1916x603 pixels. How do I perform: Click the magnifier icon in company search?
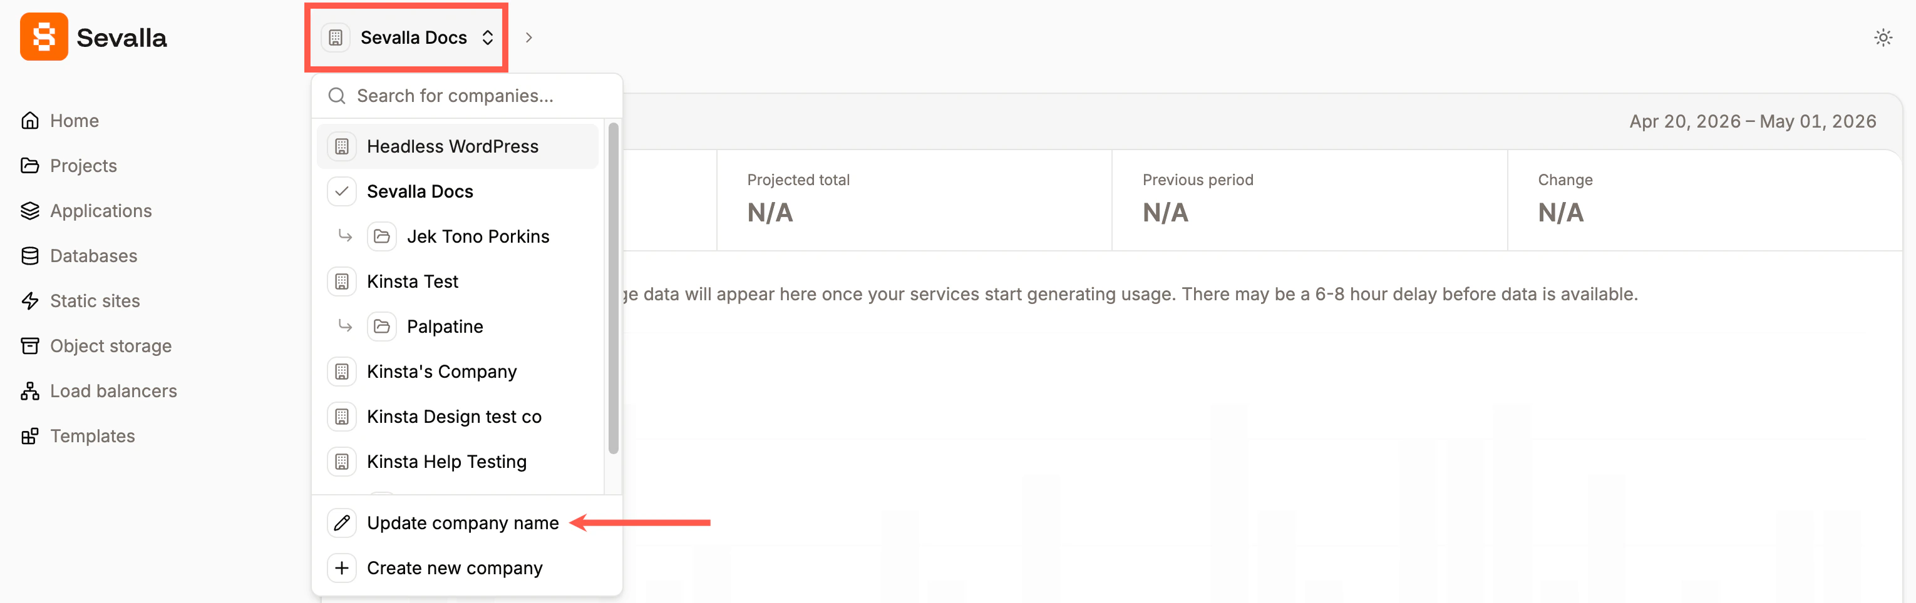[337, 96]
